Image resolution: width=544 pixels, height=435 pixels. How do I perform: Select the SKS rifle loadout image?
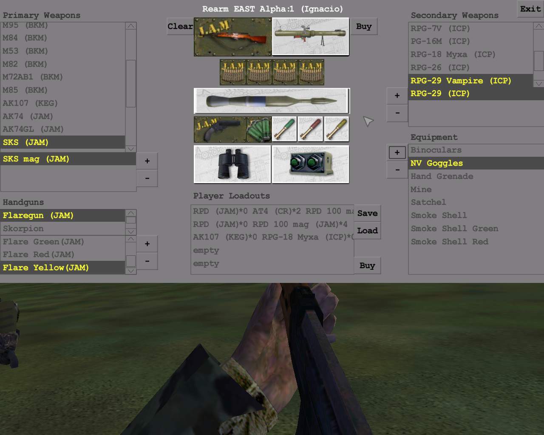point(232,37)
